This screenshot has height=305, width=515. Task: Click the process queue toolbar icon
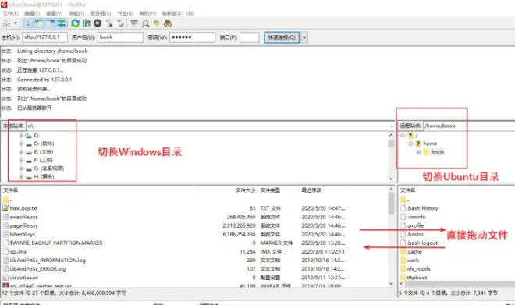coord(87,23)
